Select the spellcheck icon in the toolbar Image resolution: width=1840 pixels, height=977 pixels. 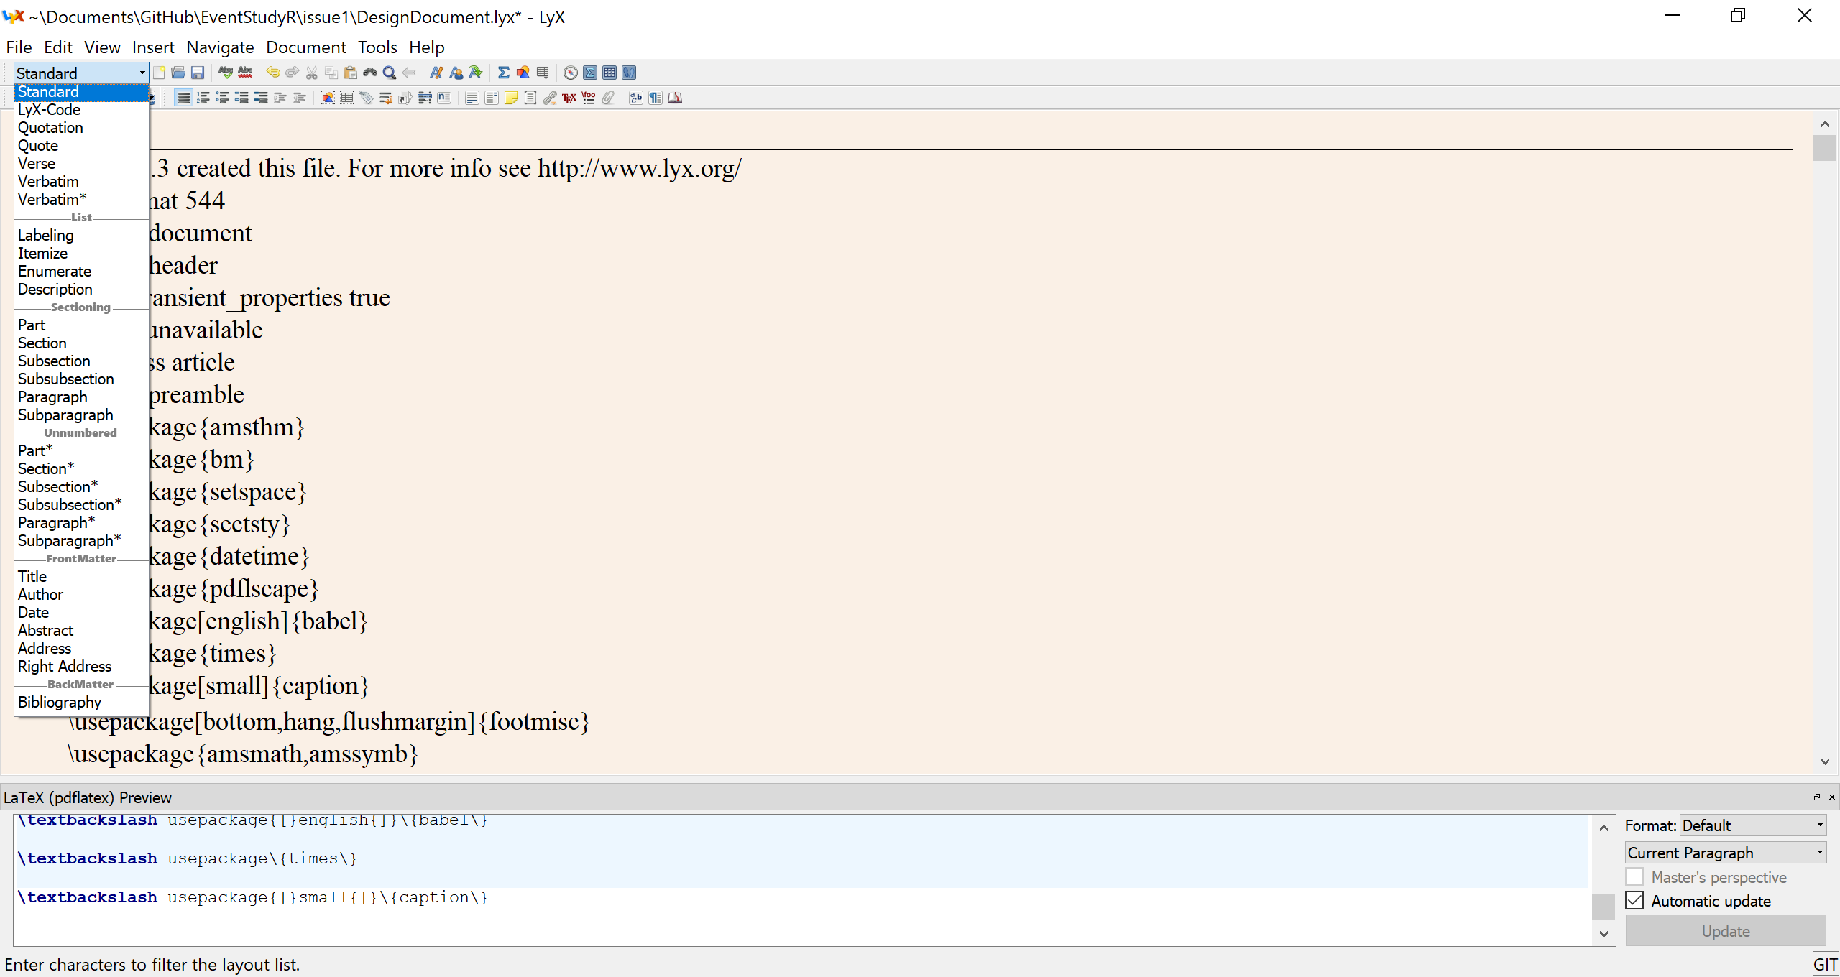(x=226, y=72)
